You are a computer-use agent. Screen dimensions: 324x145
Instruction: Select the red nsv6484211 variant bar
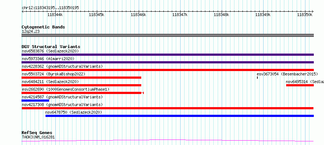coord(82,85)
